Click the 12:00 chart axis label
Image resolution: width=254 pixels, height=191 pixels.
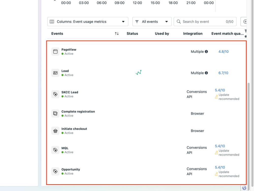coord(137,3)
